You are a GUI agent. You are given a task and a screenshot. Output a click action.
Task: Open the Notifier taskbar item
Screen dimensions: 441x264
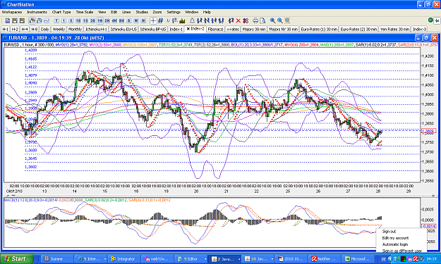point(324,259)
